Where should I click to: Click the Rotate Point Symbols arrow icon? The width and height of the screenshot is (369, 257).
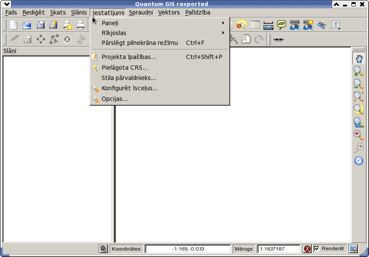259,39
